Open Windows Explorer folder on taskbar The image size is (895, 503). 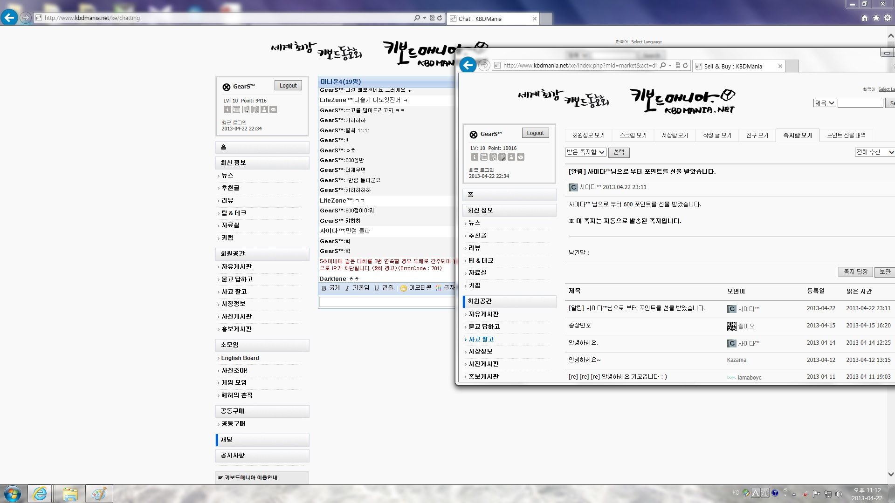coord(70,494)
